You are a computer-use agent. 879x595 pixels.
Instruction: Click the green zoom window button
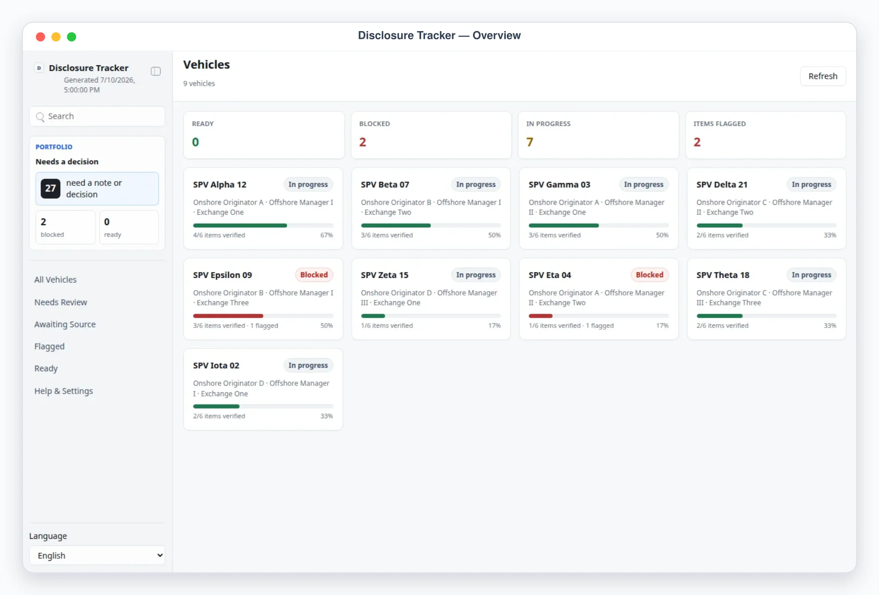72,37
